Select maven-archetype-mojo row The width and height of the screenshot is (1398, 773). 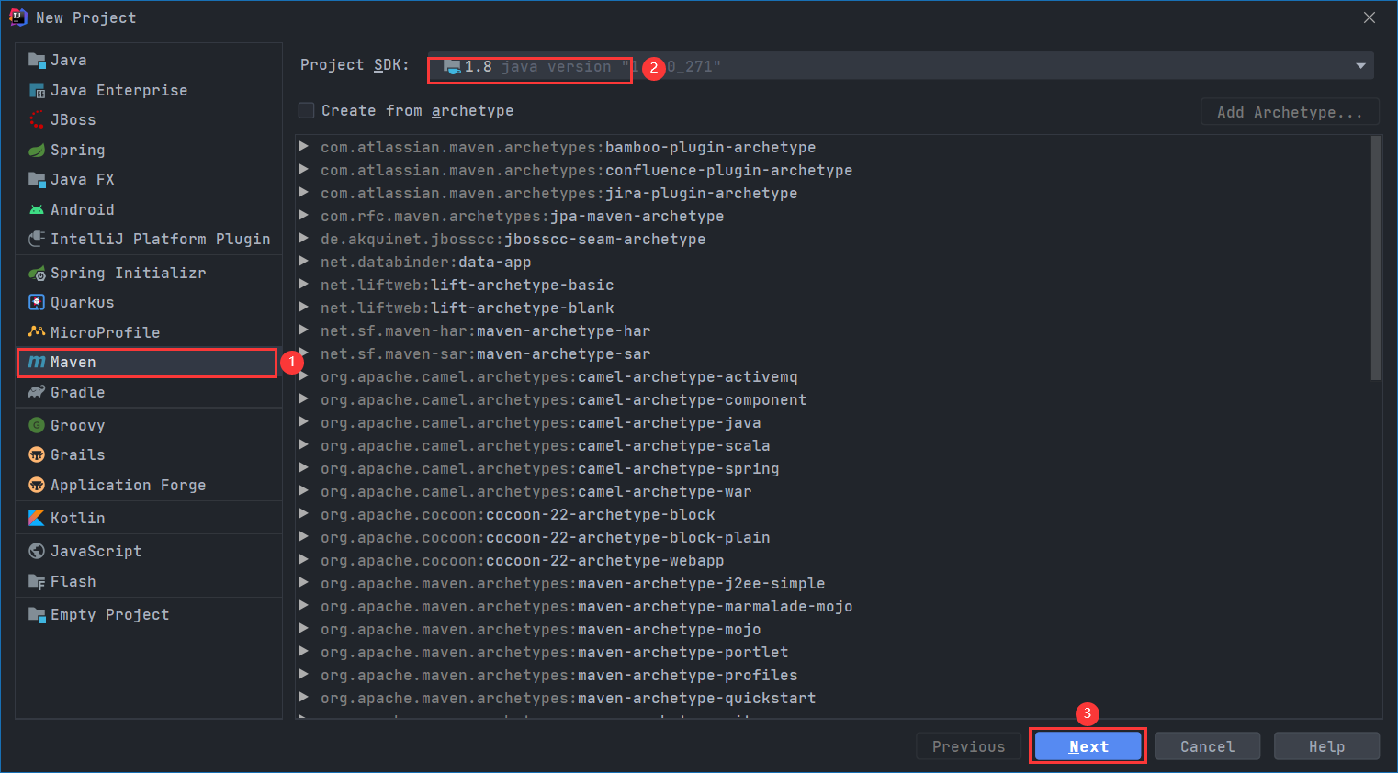[834, 630]
